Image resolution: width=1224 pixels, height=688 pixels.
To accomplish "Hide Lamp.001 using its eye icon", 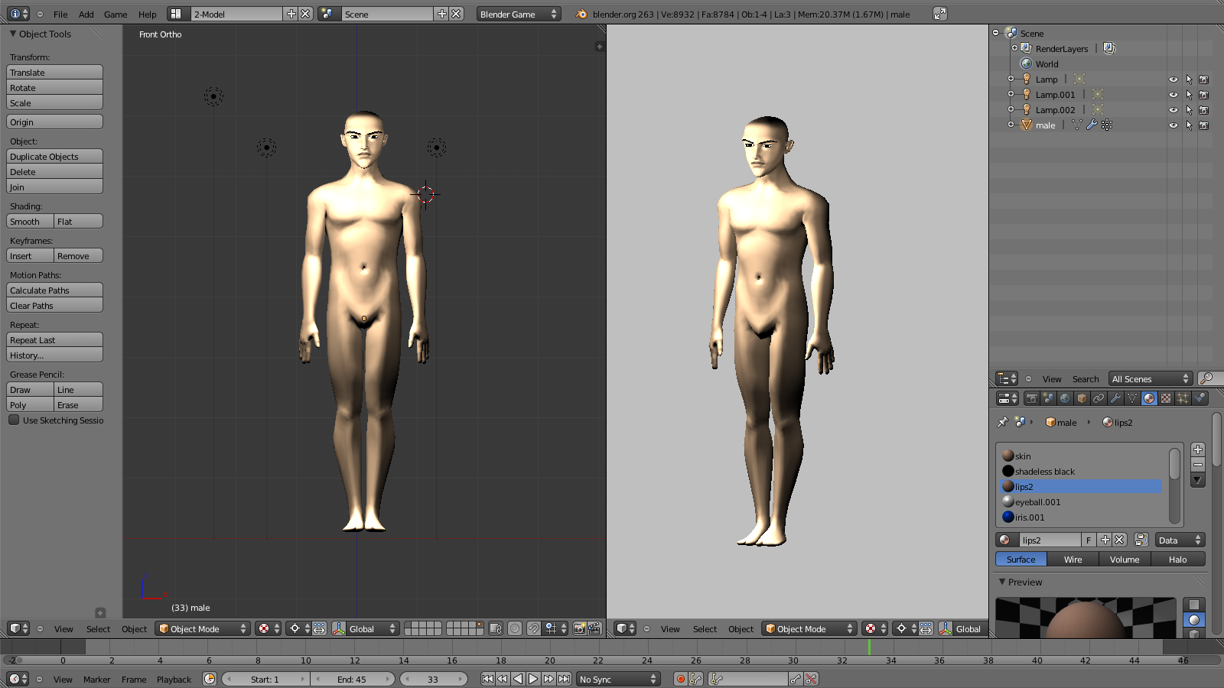I will 1173,95.
